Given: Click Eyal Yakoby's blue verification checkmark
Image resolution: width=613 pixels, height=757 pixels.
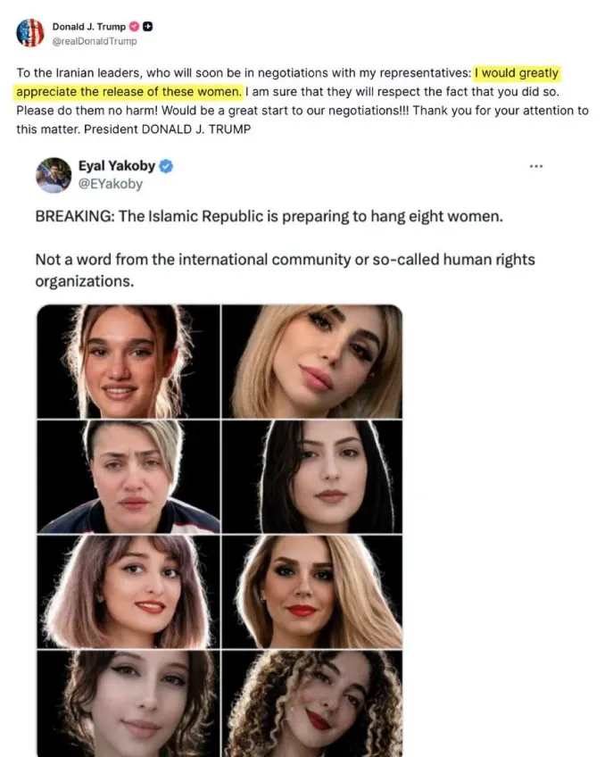Looking at the screenshot, I should (166, 165).
